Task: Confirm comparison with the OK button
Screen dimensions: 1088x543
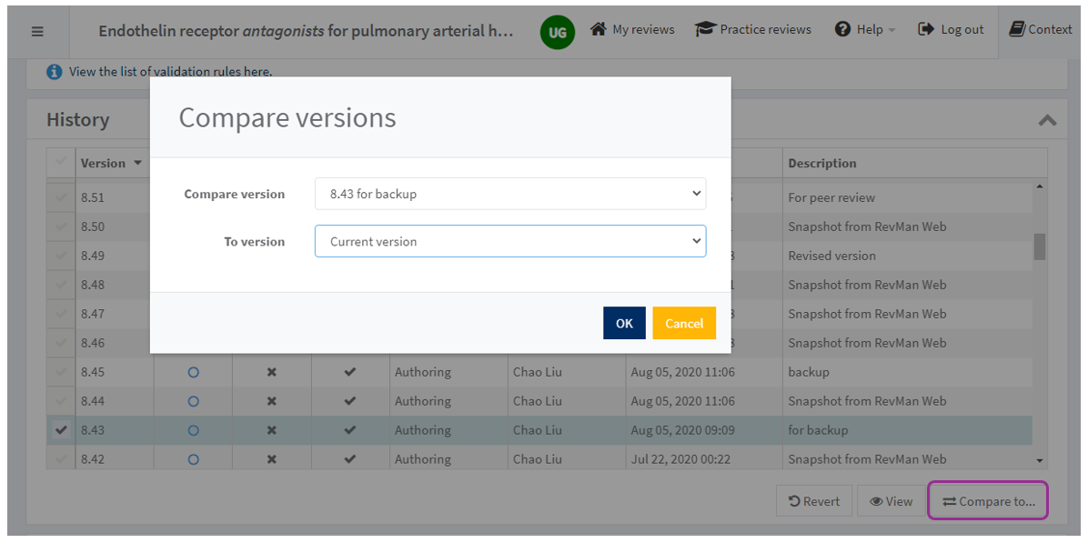Action: [x=624, y=323]
